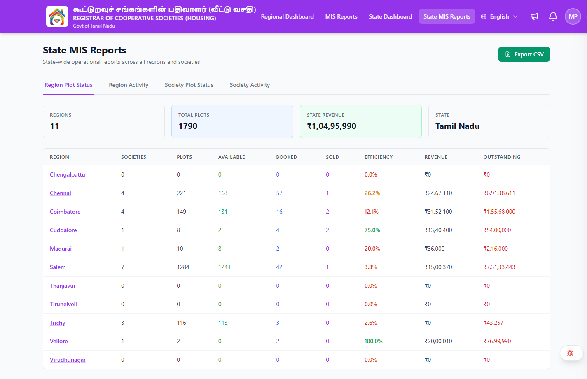Open the Salem region link
This screenshot has width=587, height=379.
58,267
